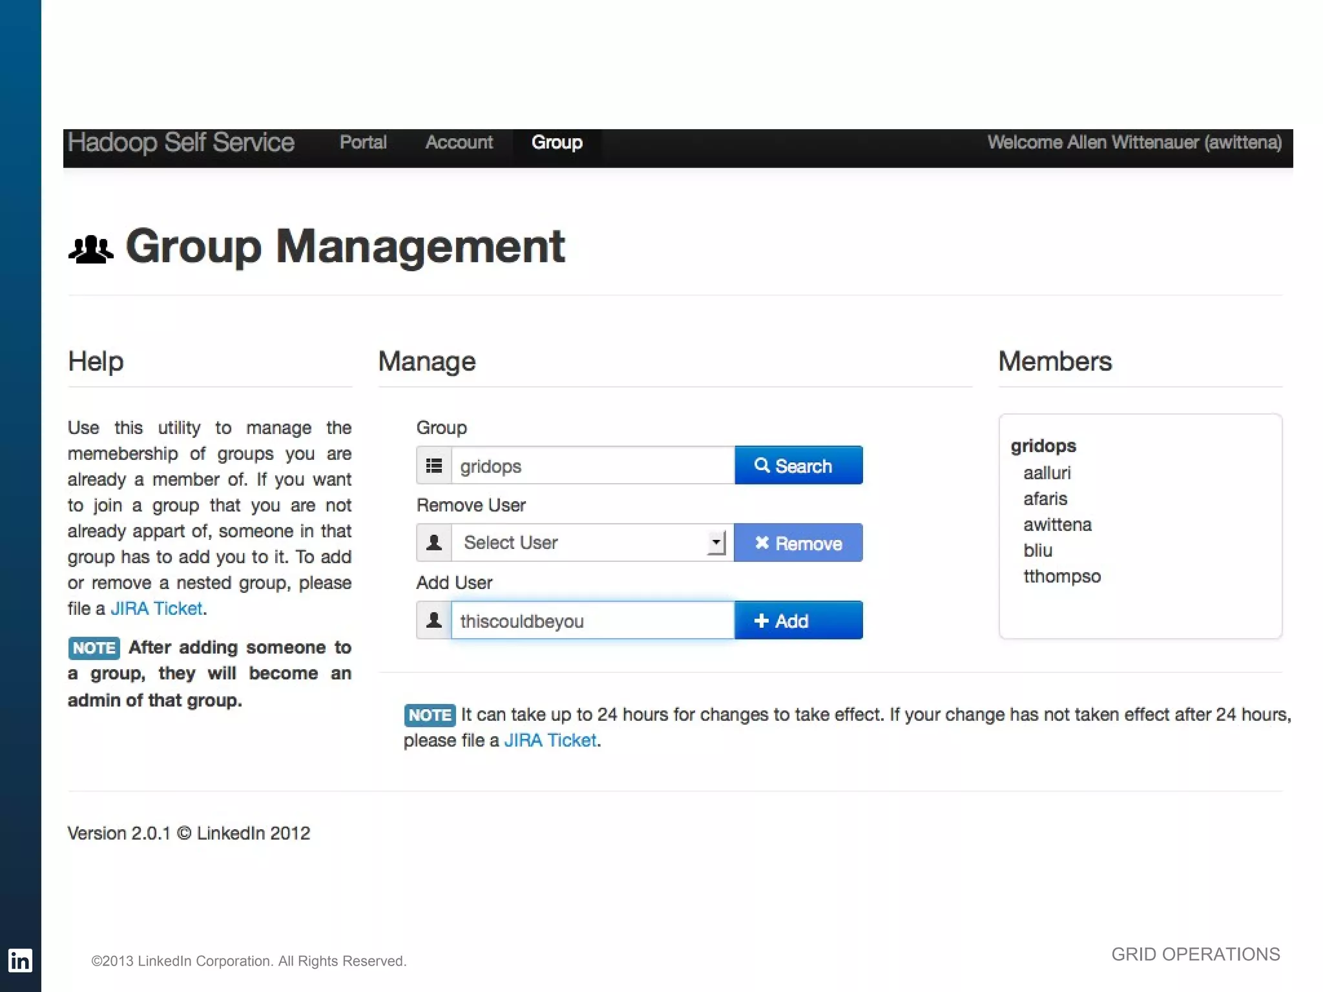Viewport: 1323px width, 992px height.
Task: Open the Portal tab
Action: pos(363,142)
